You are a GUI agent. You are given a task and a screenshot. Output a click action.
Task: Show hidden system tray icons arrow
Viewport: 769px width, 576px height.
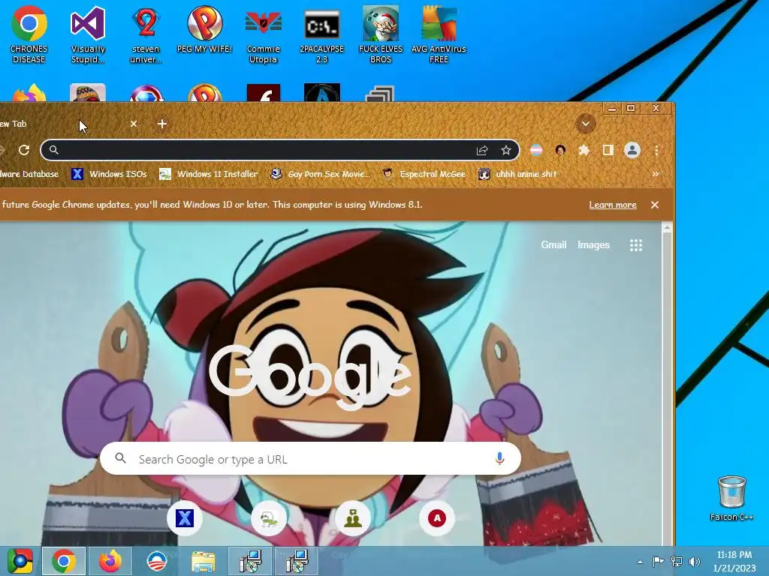[640, 562]
